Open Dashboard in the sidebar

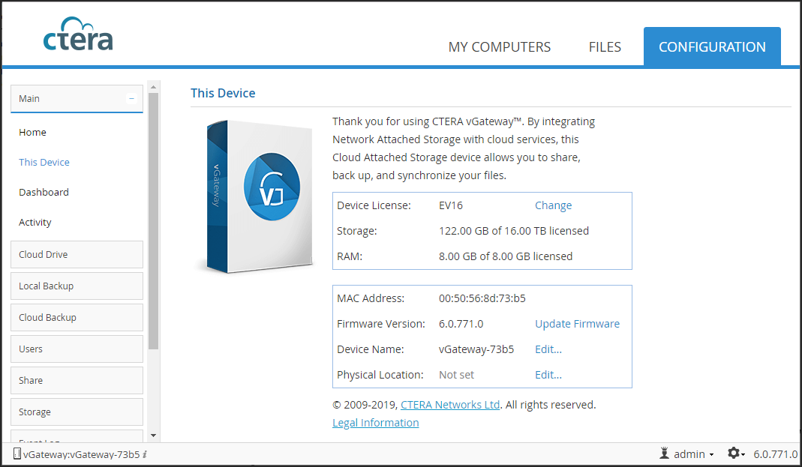point(44,192)
